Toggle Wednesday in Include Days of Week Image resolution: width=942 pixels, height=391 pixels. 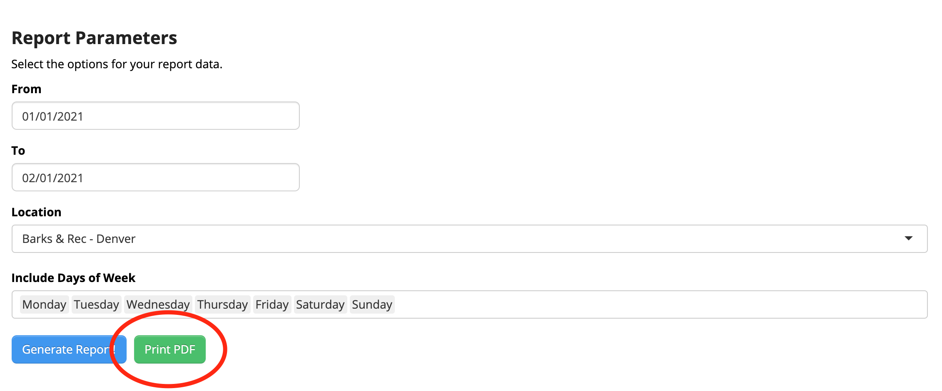click(158, 304)
